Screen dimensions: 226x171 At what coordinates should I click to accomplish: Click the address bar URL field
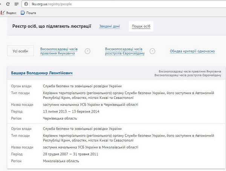(113, 4)
